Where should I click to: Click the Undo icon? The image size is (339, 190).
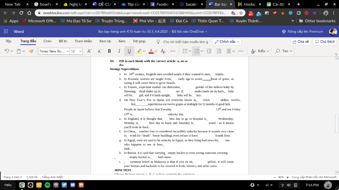coord(7,51)
